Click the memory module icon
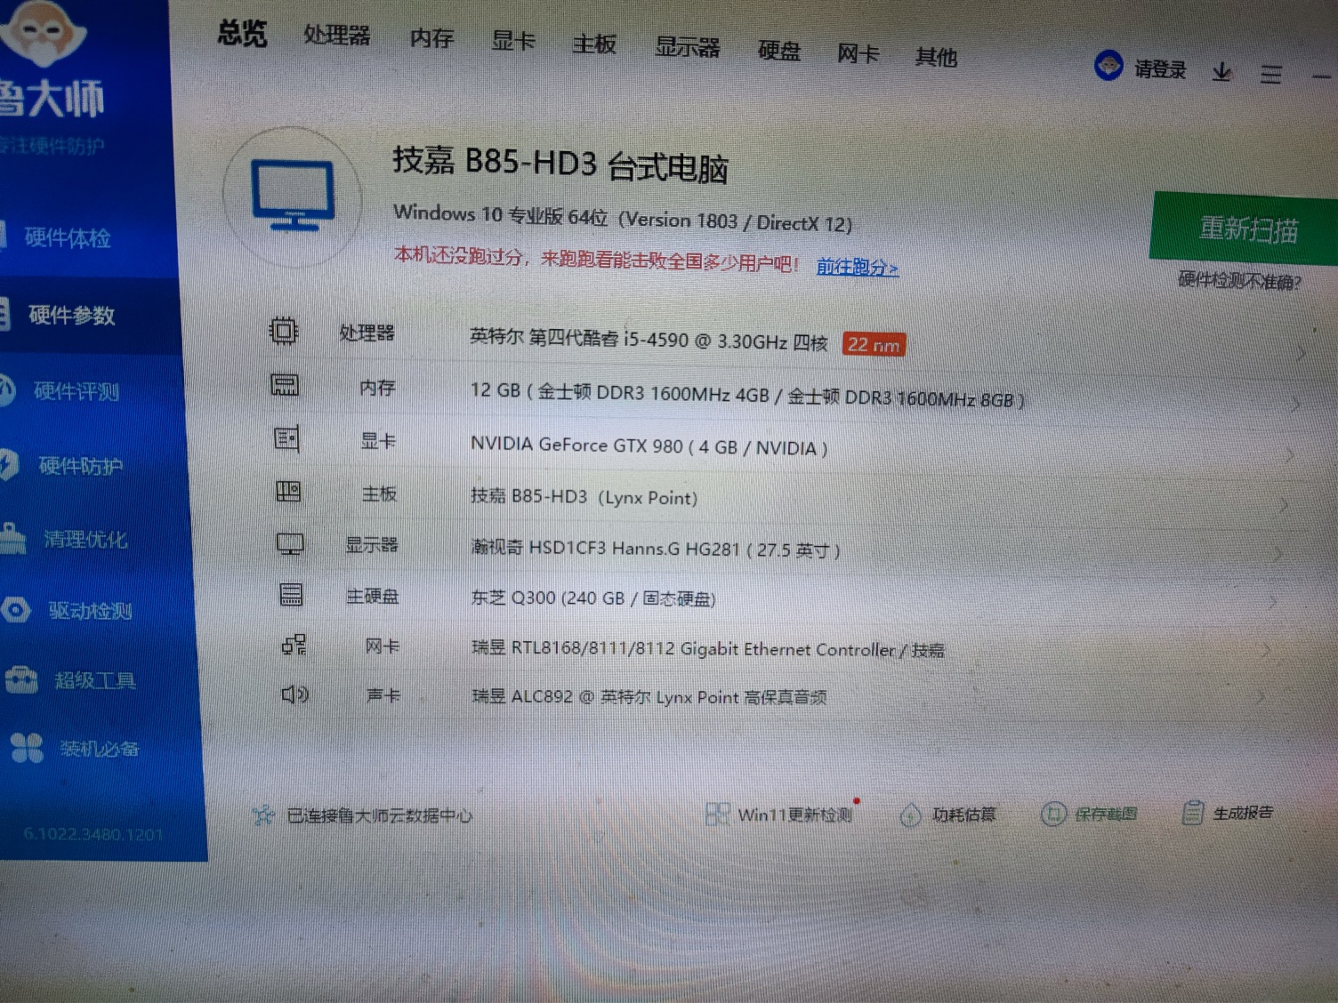1338x1003 pixels. coord(285,385)
